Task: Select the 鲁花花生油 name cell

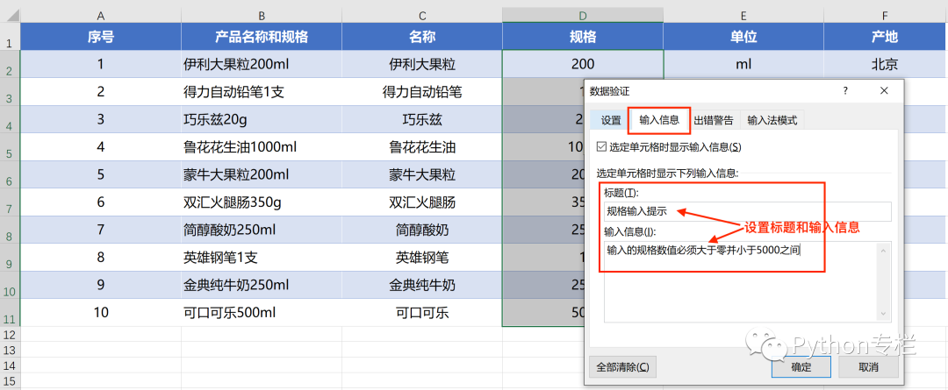Action: (x=422, y=147)
